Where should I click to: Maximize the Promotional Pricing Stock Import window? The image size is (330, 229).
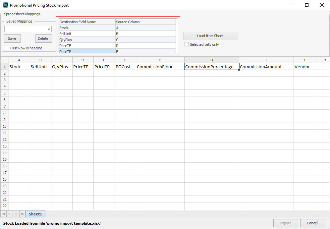(307, 5)
